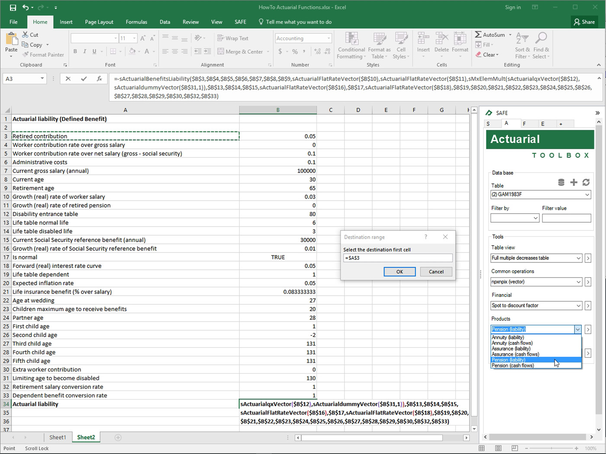Click the formula bar Enter checkmark icon
606x454 pixels.
click(84, 79)
